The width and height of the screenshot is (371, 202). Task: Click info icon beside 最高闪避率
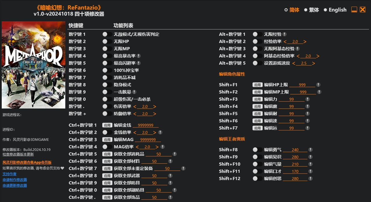point(139,63)
